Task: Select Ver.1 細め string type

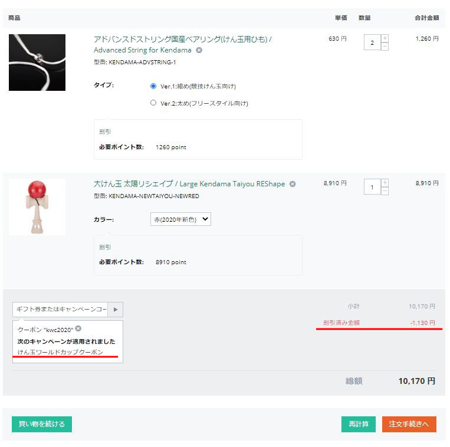Action: point(153,86)
